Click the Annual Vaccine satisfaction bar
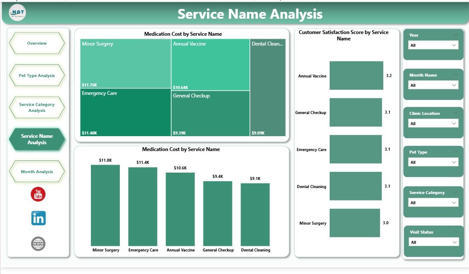Image resolution: width=469 pixels, height=274 pixels. pos(356,76)
